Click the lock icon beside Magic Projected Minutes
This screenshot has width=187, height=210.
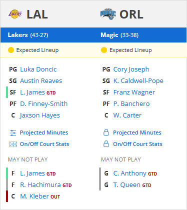(106, 132)
